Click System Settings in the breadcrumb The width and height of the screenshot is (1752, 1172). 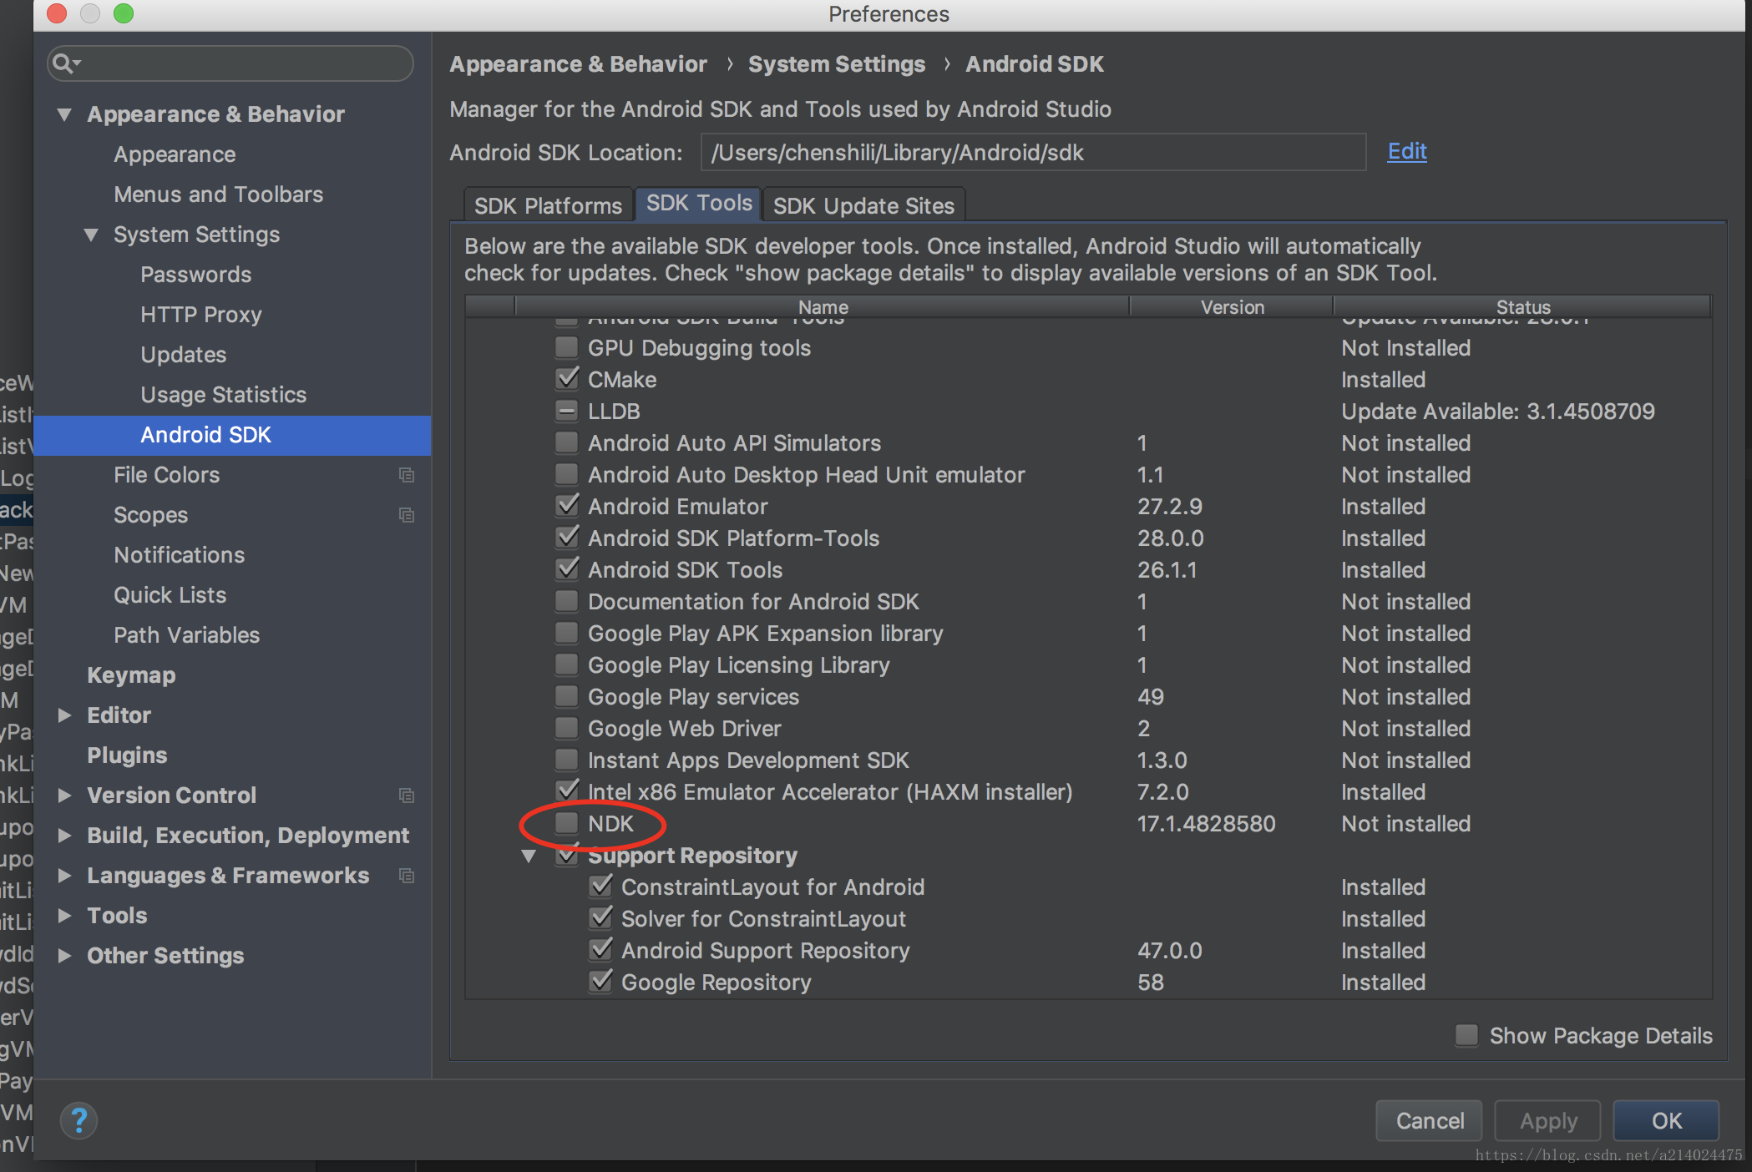point(836,64)
